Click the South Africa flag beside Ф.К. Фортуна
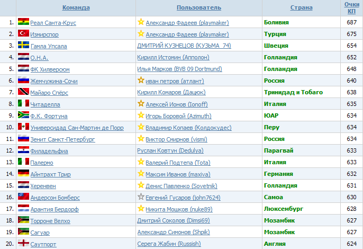 [x=23, y=115]
